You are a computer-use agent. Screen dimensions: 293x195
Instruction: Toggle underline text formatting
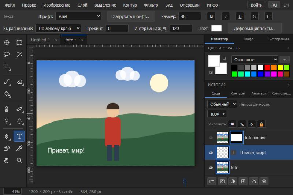click(240, 16)
